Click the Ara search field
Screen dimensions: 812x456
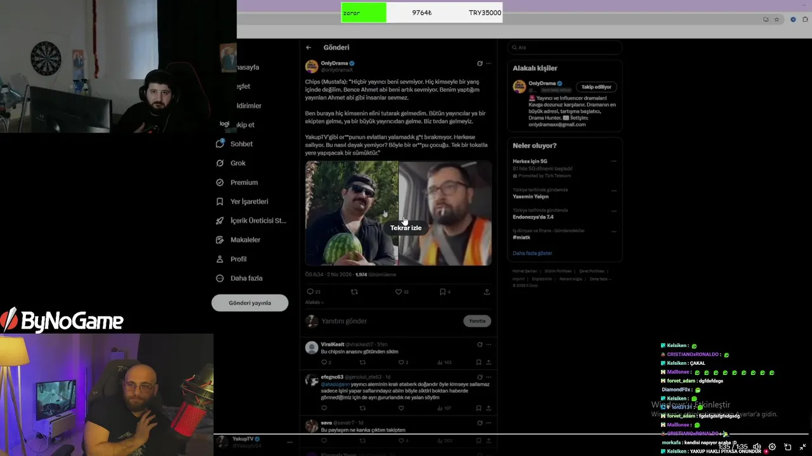565,47
